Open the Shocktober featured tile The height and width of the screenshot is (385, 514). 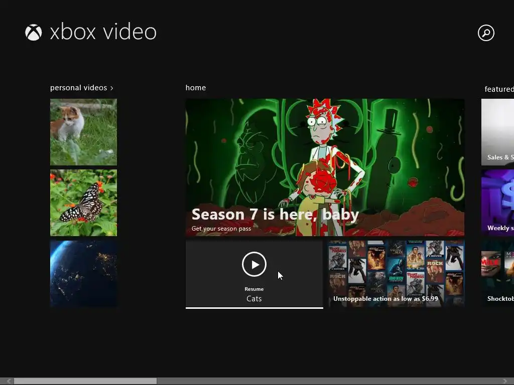497,274
